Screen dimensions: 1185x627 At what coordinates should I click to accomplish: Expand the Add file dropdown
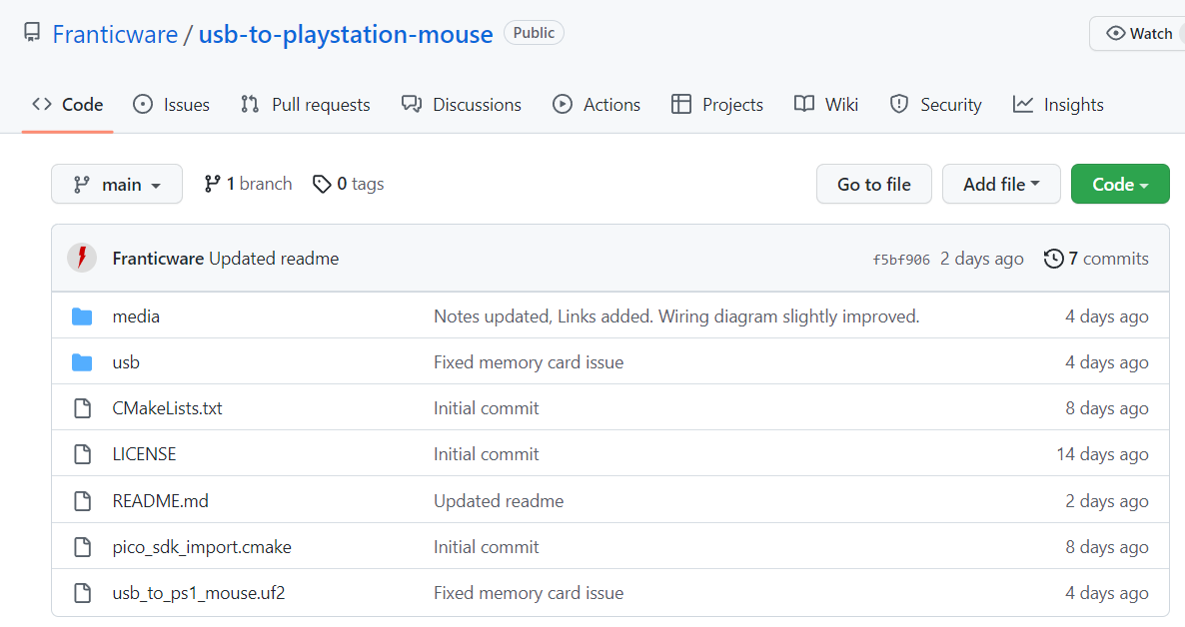(x=1001, y=185)
